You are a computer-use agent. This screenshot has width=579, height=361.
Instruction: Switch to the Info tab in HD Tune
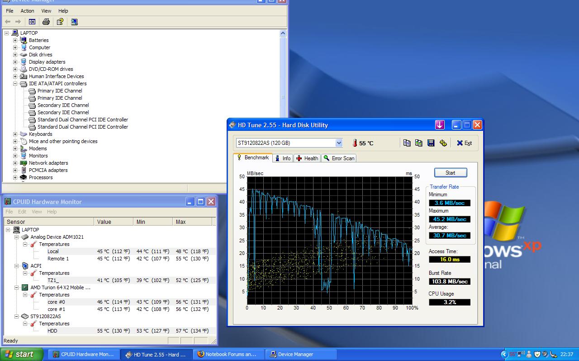coord(283,158)
